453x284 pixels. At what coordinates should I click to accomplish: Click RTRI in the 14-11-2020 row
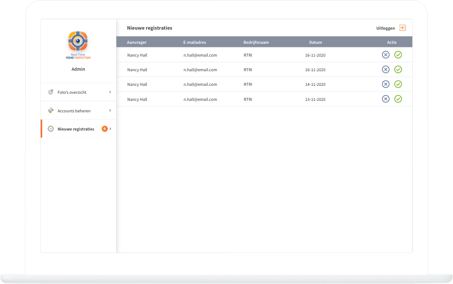click(248, 84)
